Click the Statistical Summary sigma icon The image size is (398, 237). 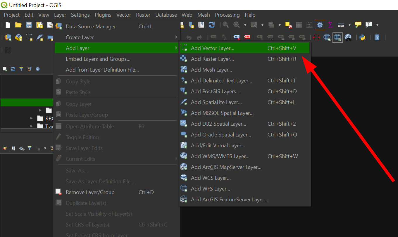pos(330,25)
